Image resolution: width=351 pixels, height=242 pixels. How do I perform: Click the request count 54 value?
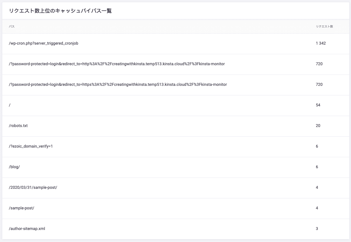[x=318, y=105]
